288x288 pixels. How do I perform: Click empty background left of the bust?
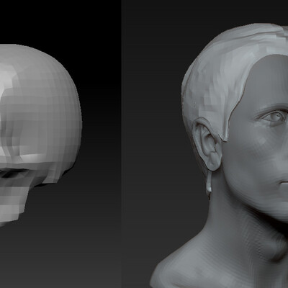coord(153,120)
